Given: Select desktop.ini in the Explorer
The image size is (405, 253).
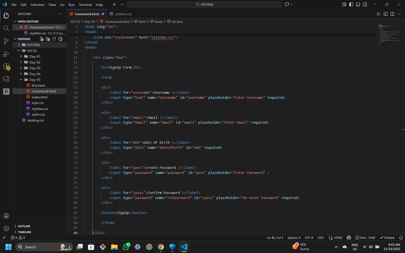Looking at the screenshot, I should point(35,120).
